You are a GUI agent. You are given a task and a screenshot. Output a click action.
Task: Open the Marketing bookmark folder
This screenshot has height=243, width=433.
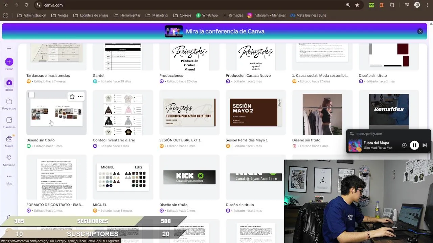coord(157,15)
